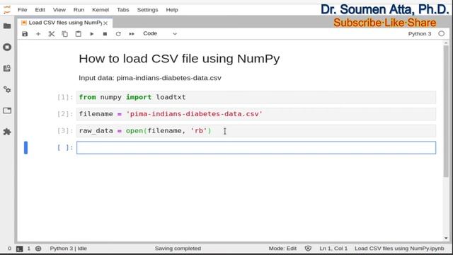This screenshot has height=255, width=453.
Task: Open the Git sidebar panel icon
Action: [x=7, y=68]
